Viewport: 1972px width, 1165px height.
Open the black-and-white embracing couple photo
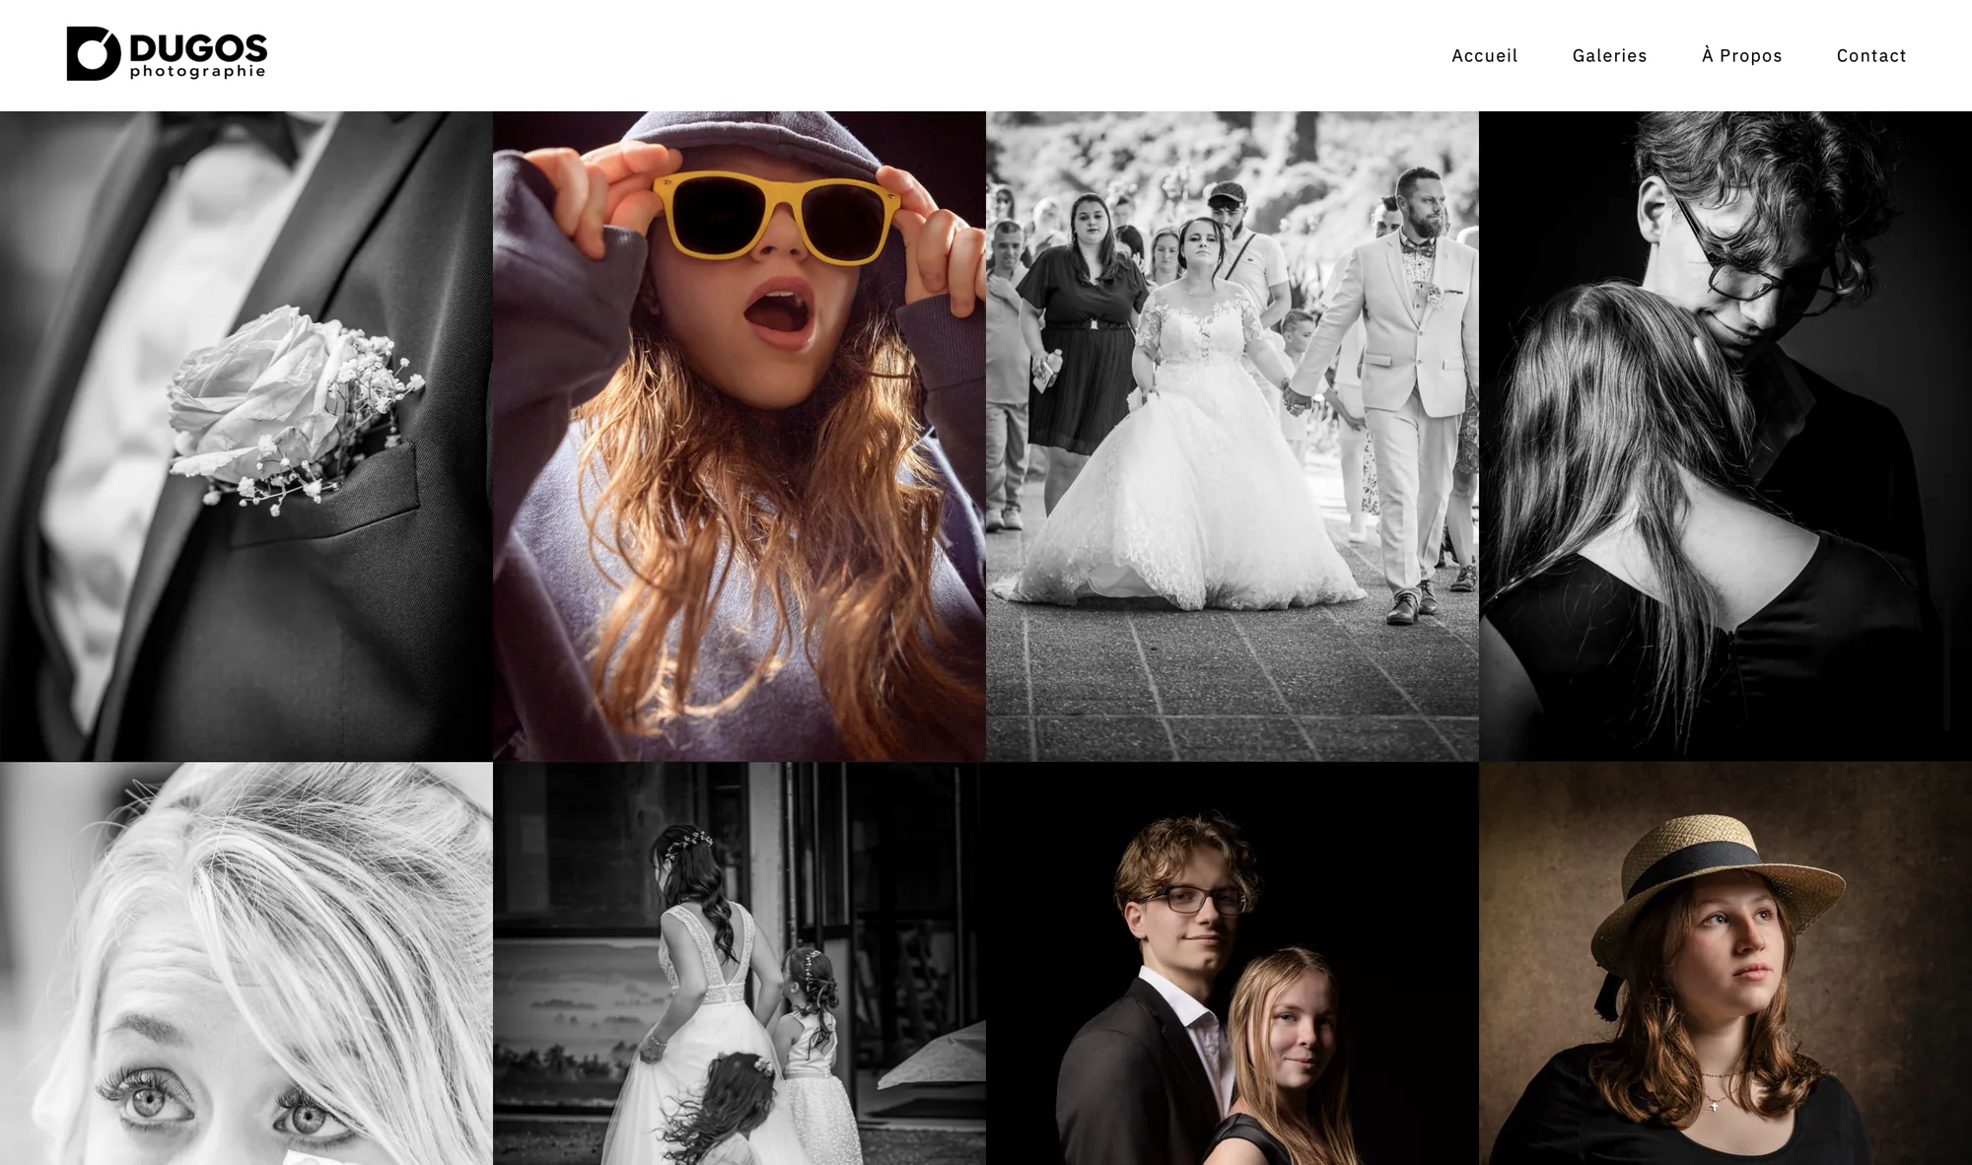click(x=1725, y=436)
